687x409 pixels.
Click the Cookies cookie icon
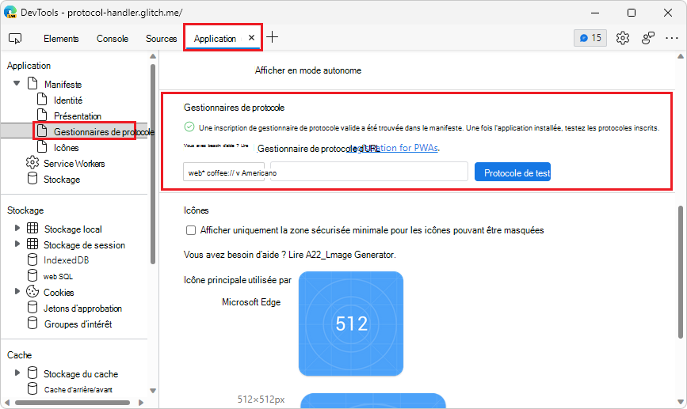click(32, 291)
